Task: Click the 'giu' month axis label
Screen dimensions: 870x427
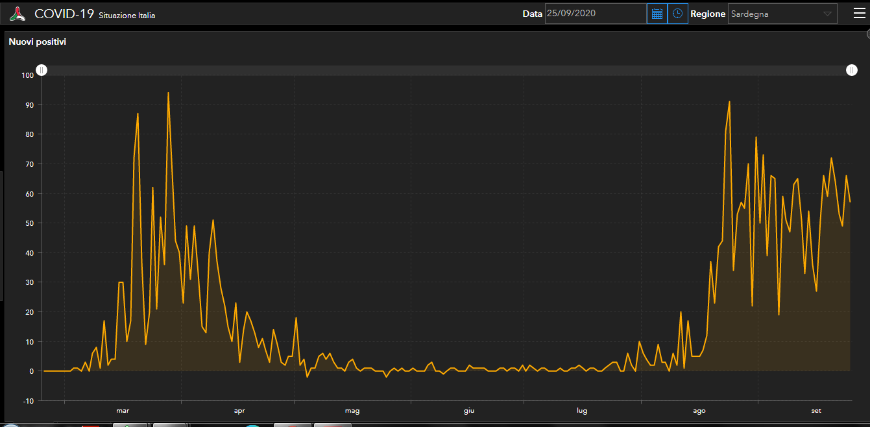Action: pos(469,410)
